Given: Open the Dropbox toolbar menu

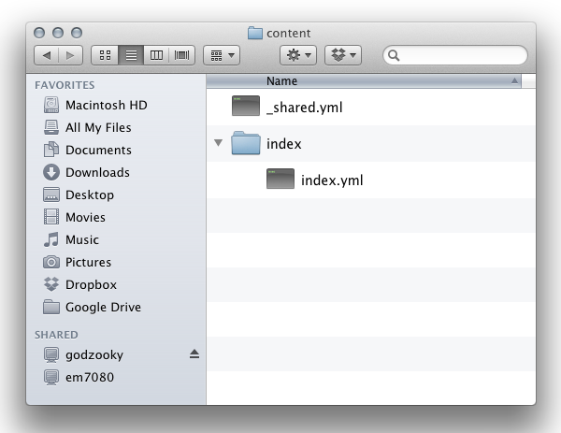Looking at the screenshot, I should (343, 55).
